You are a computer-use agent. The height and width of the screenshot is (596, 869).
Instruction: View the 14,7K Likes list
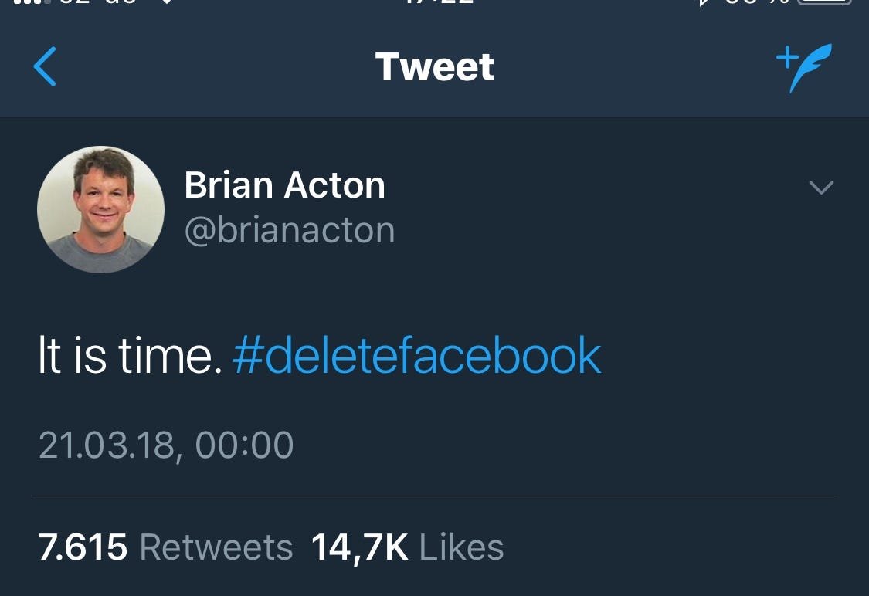pyautogui.click(x=407, y=547)
